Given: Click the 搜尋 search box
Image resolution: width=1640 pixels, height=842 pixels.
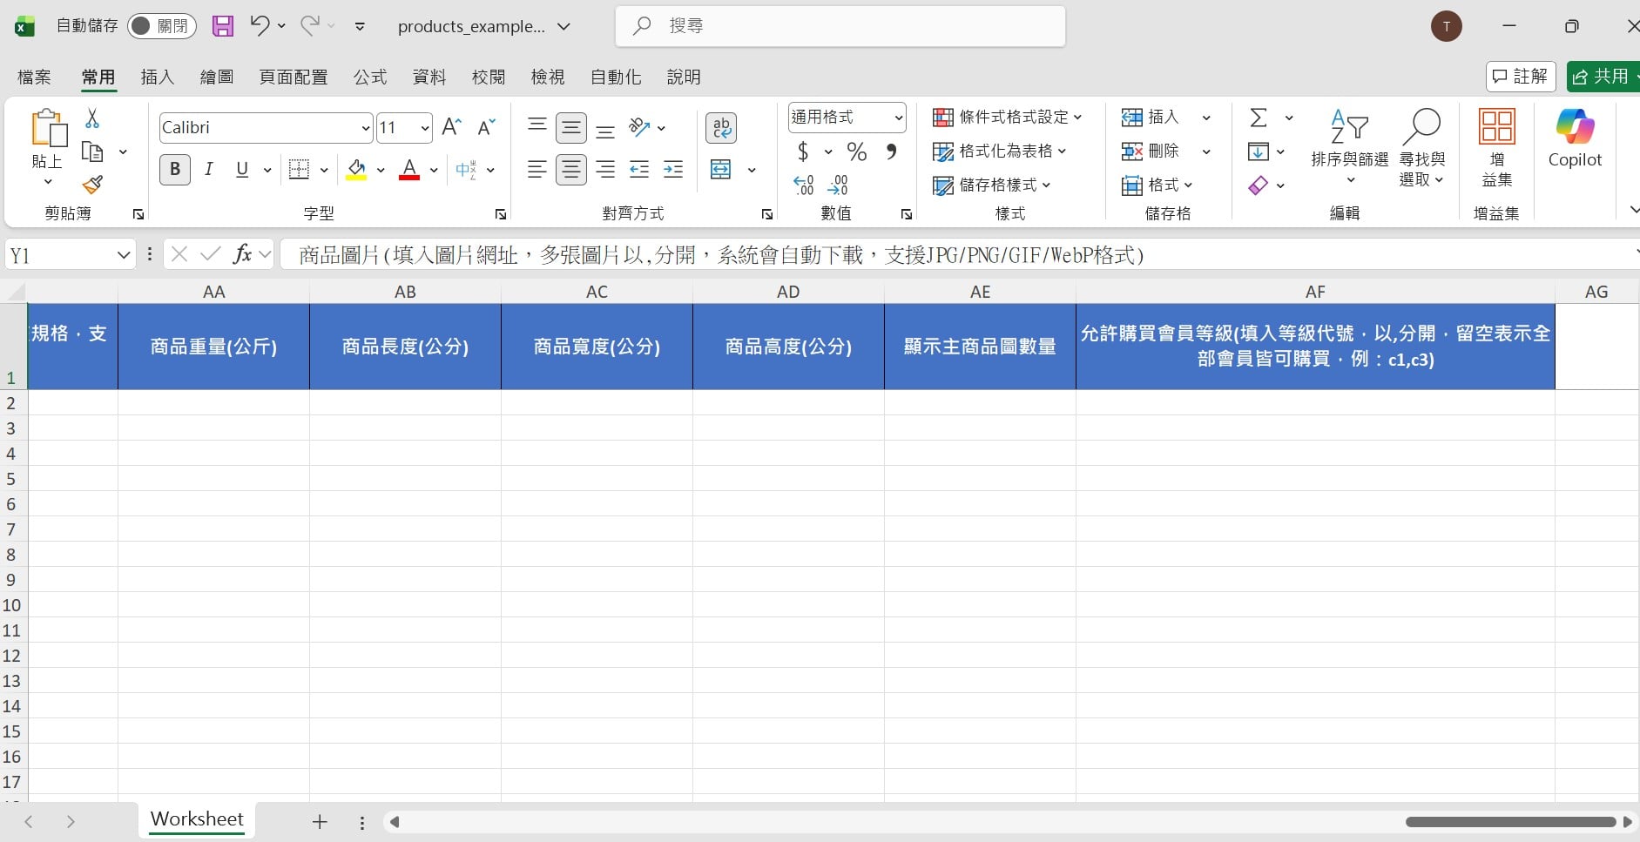Looking at the screenshot, I should pyautogui.click(x=840, y=26).
